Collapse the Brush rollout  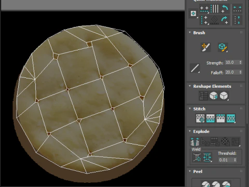[190, 33]
